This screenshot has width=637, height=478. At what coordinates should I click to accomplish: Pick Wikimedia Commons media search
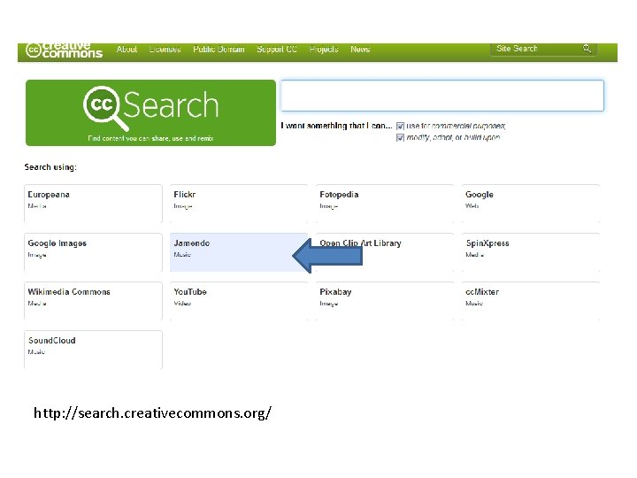(93, 301)
